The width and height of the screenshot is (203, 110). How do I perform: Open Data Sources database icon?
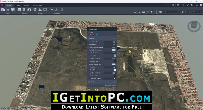pos(19,10)
